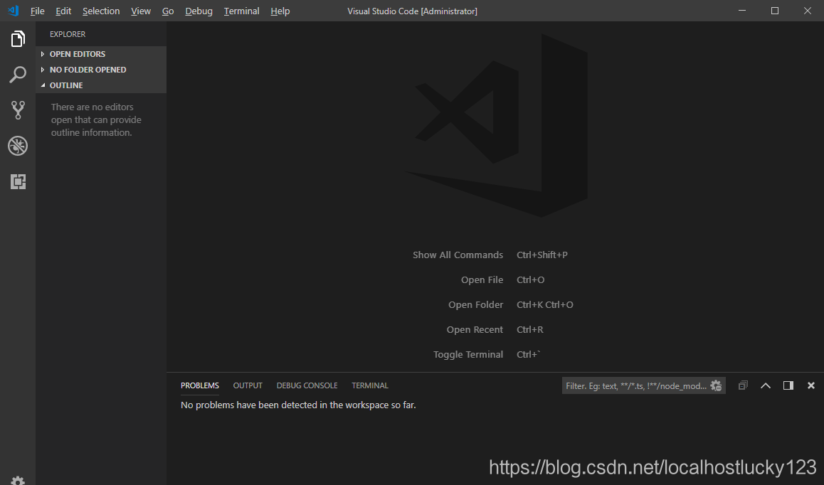
Task: Open the Go menu
Action: tap(168, 11)
